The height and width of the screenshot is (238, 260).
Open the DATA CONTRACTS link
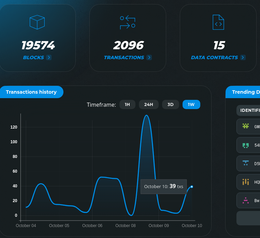[x=214, y=57]
